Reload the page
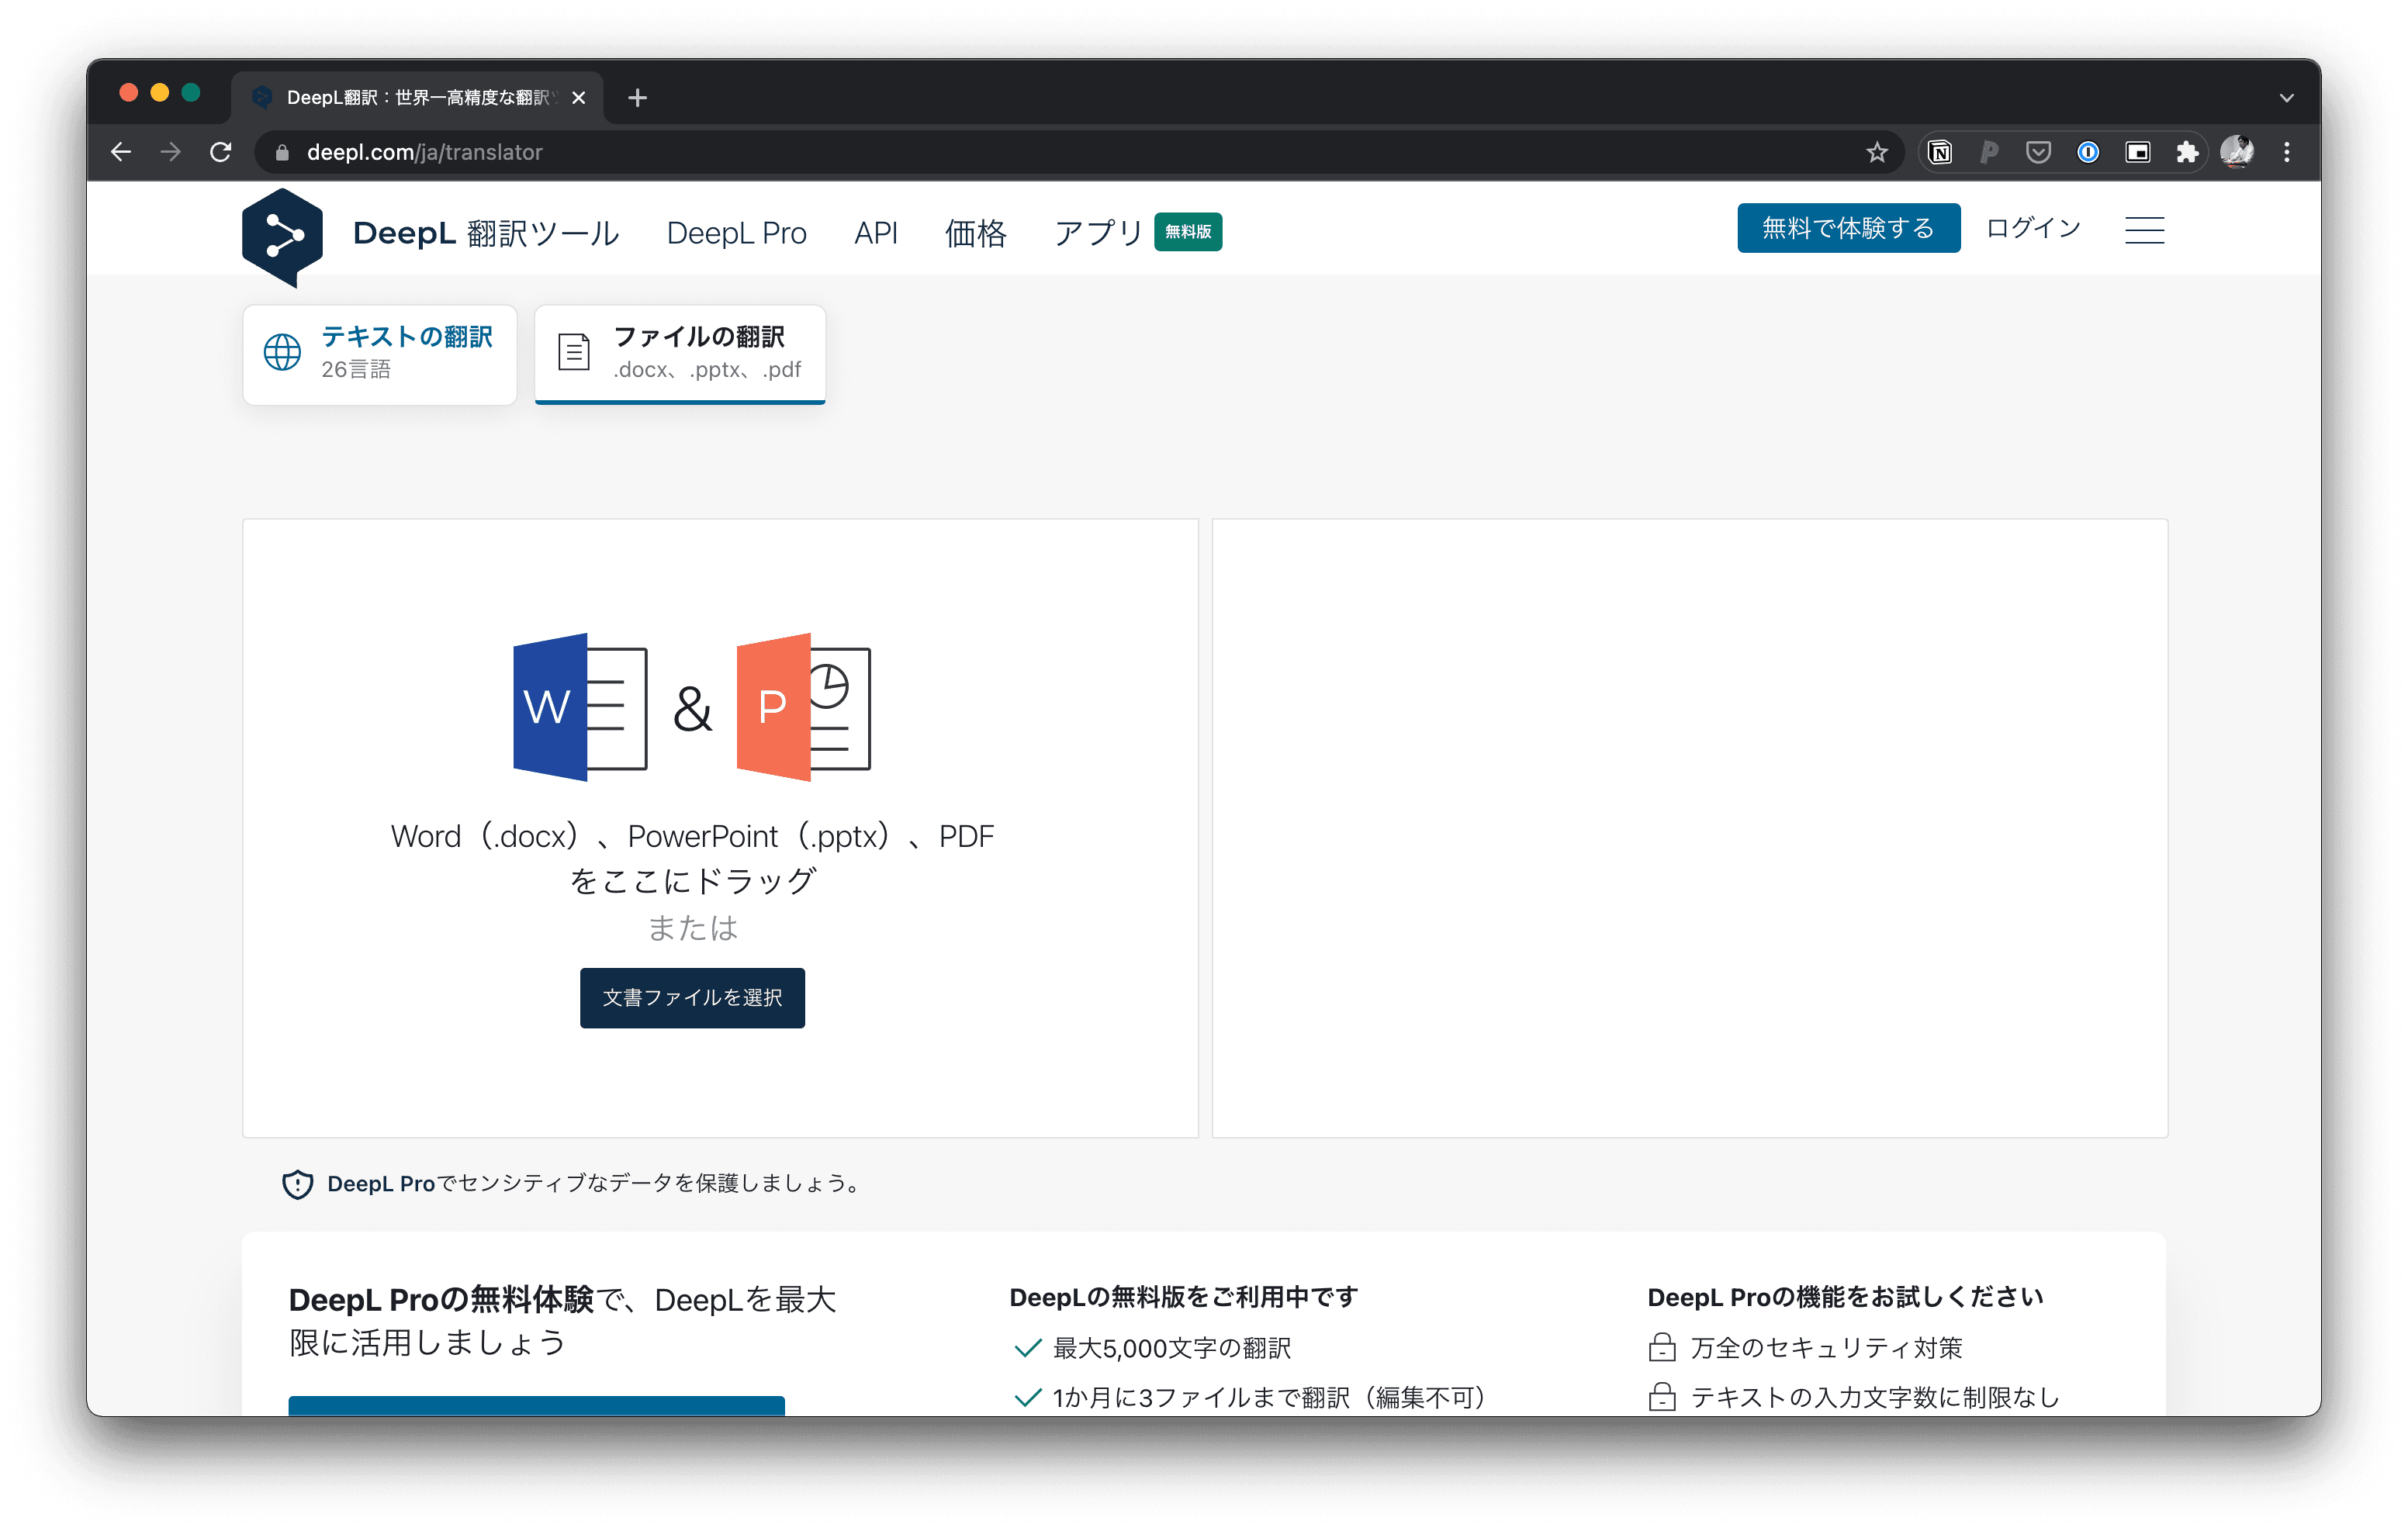 [x=221, y=152]
